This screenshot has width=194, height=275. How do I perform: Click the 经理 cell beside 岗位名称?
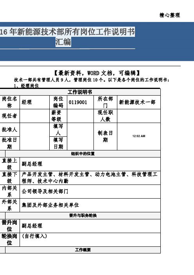coord(35,102)
